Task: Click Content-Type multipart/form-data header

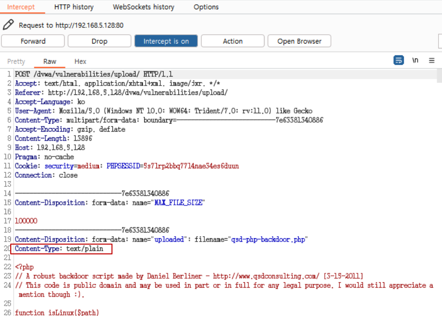Action: (169, 120)
